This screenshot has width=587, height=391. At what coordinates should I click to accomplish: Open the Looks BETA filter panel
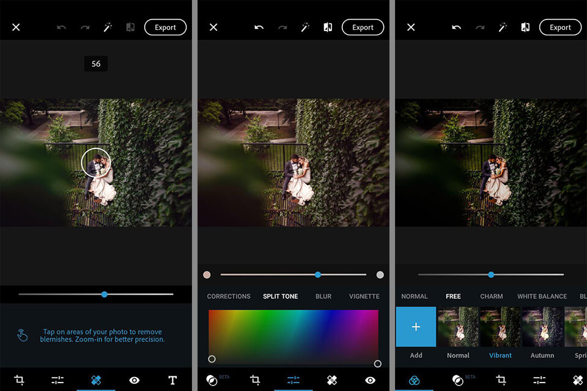tap(212, 379)
